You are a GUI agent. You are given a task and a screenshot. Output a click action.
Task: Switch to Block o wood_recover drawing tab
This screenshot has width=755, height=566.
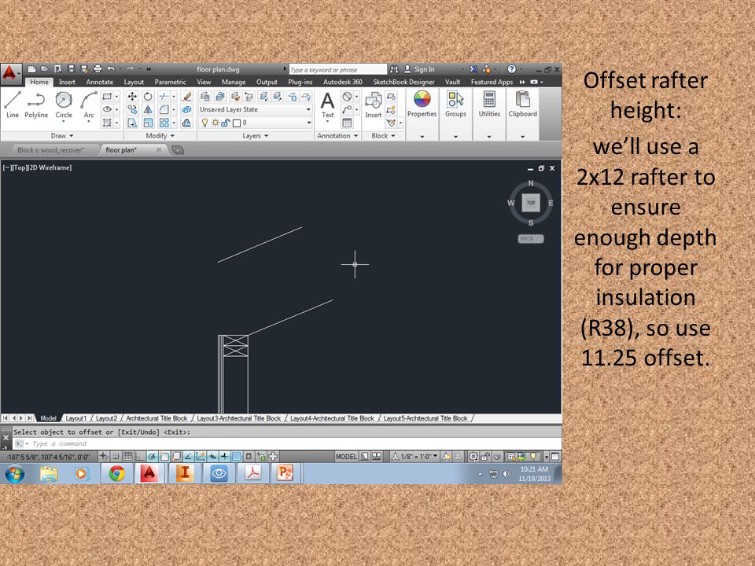pos(50,150)
